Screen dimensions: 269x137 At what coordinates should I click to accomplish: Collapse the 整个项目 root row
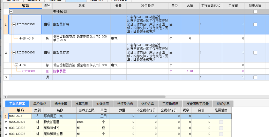[x=11, y=12]
